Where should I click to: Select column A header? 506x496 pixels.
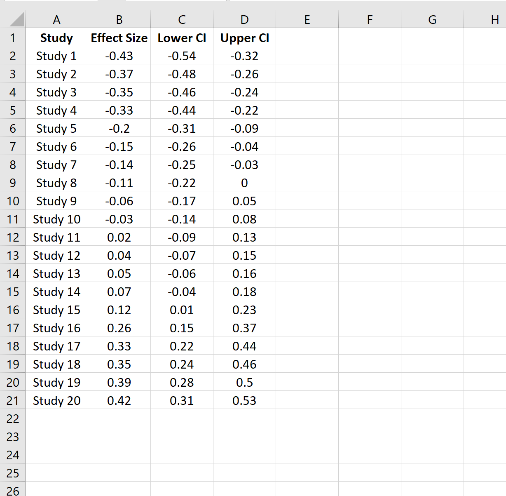click(56, 19)
